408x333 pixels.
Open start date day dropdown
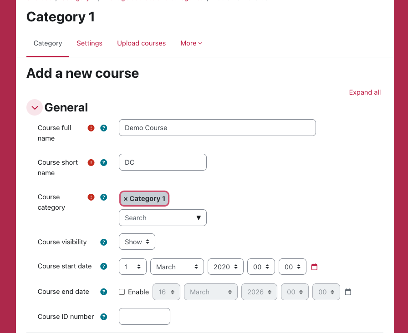133,267
